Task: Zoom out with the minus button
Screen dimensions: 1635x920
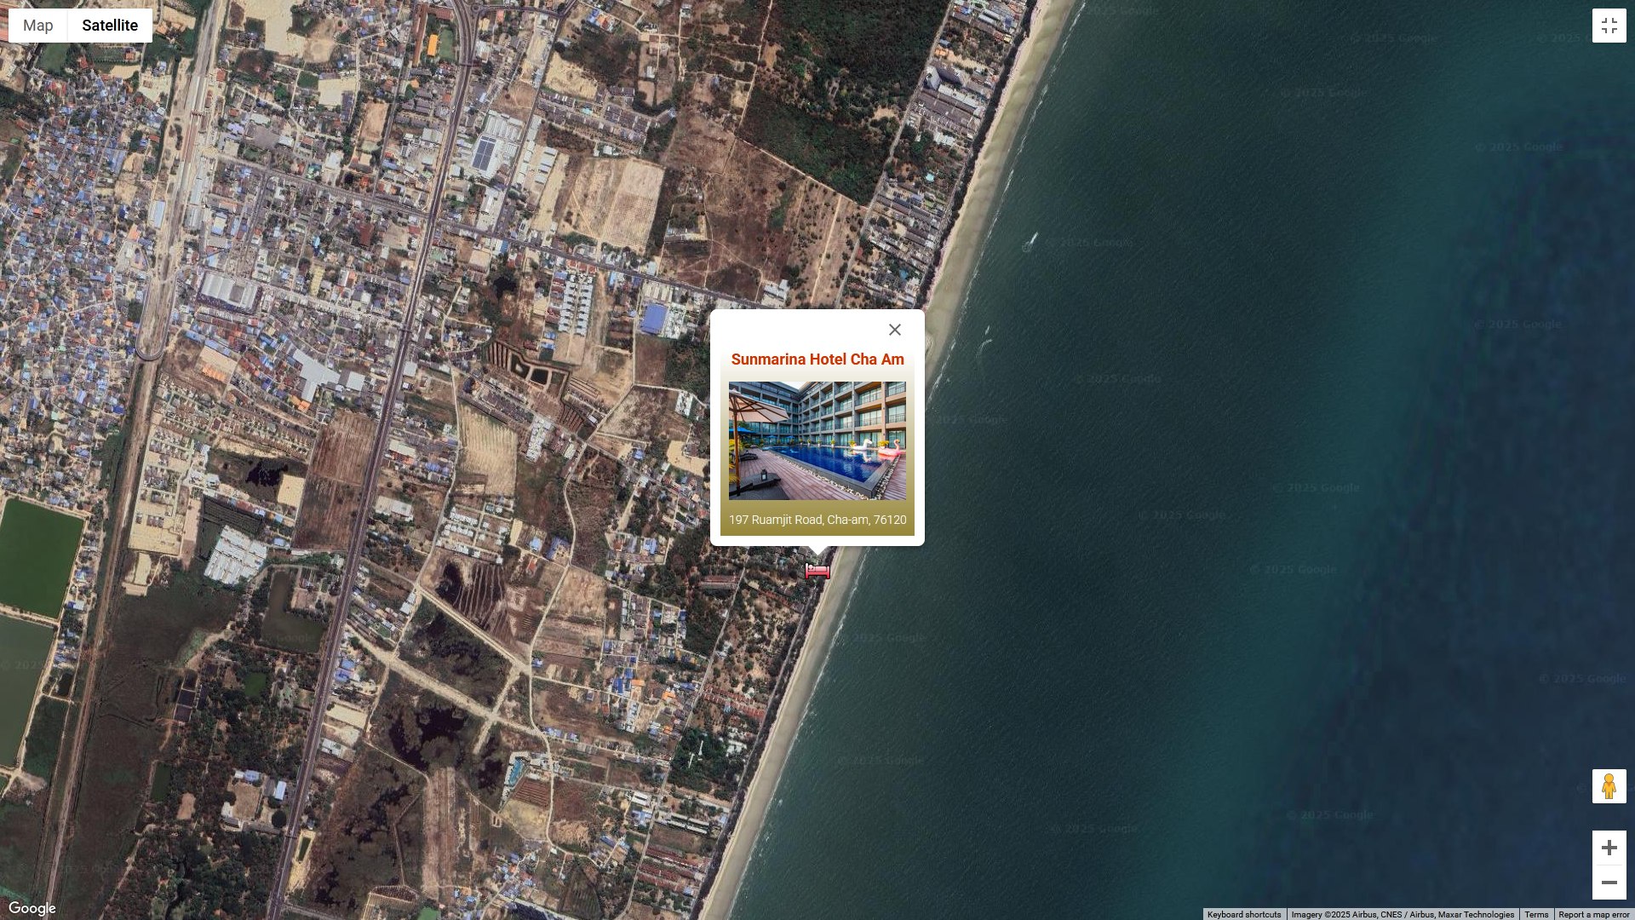Action: pyautogui.click(x=1609, y=883)
